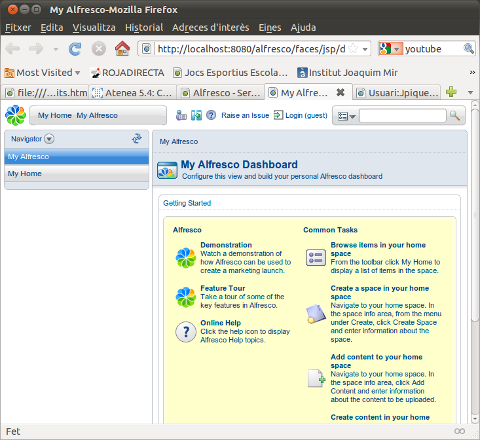The width and height of the screenshot is (480, 440).
Task: Open the Historial menu
Action: [144, 27]
